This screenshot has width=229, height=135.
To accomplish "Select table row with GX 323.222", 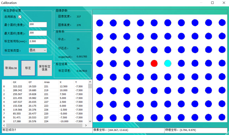I will 18,86.
